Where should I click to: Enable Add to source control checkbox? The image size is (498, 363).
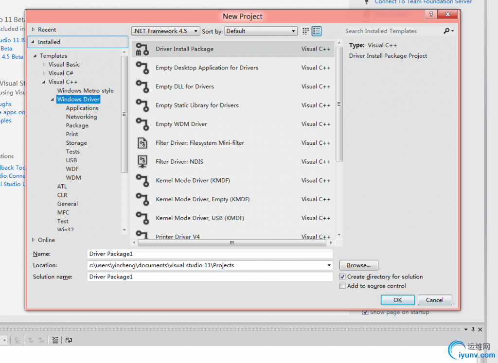[342, 286]
